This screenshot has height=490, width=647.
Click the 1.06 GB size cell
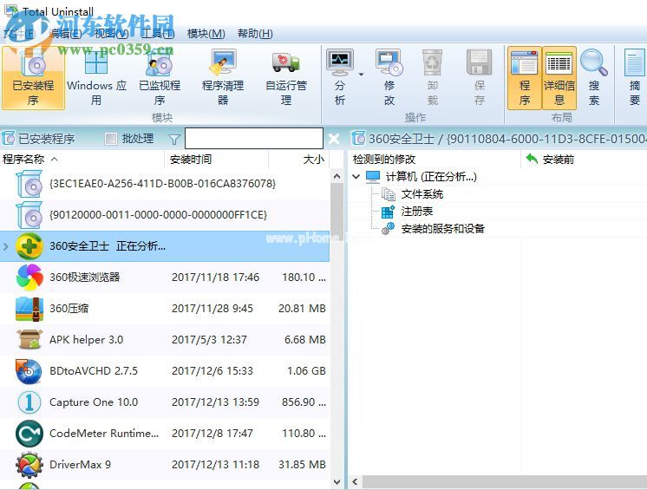click(306, 371)
